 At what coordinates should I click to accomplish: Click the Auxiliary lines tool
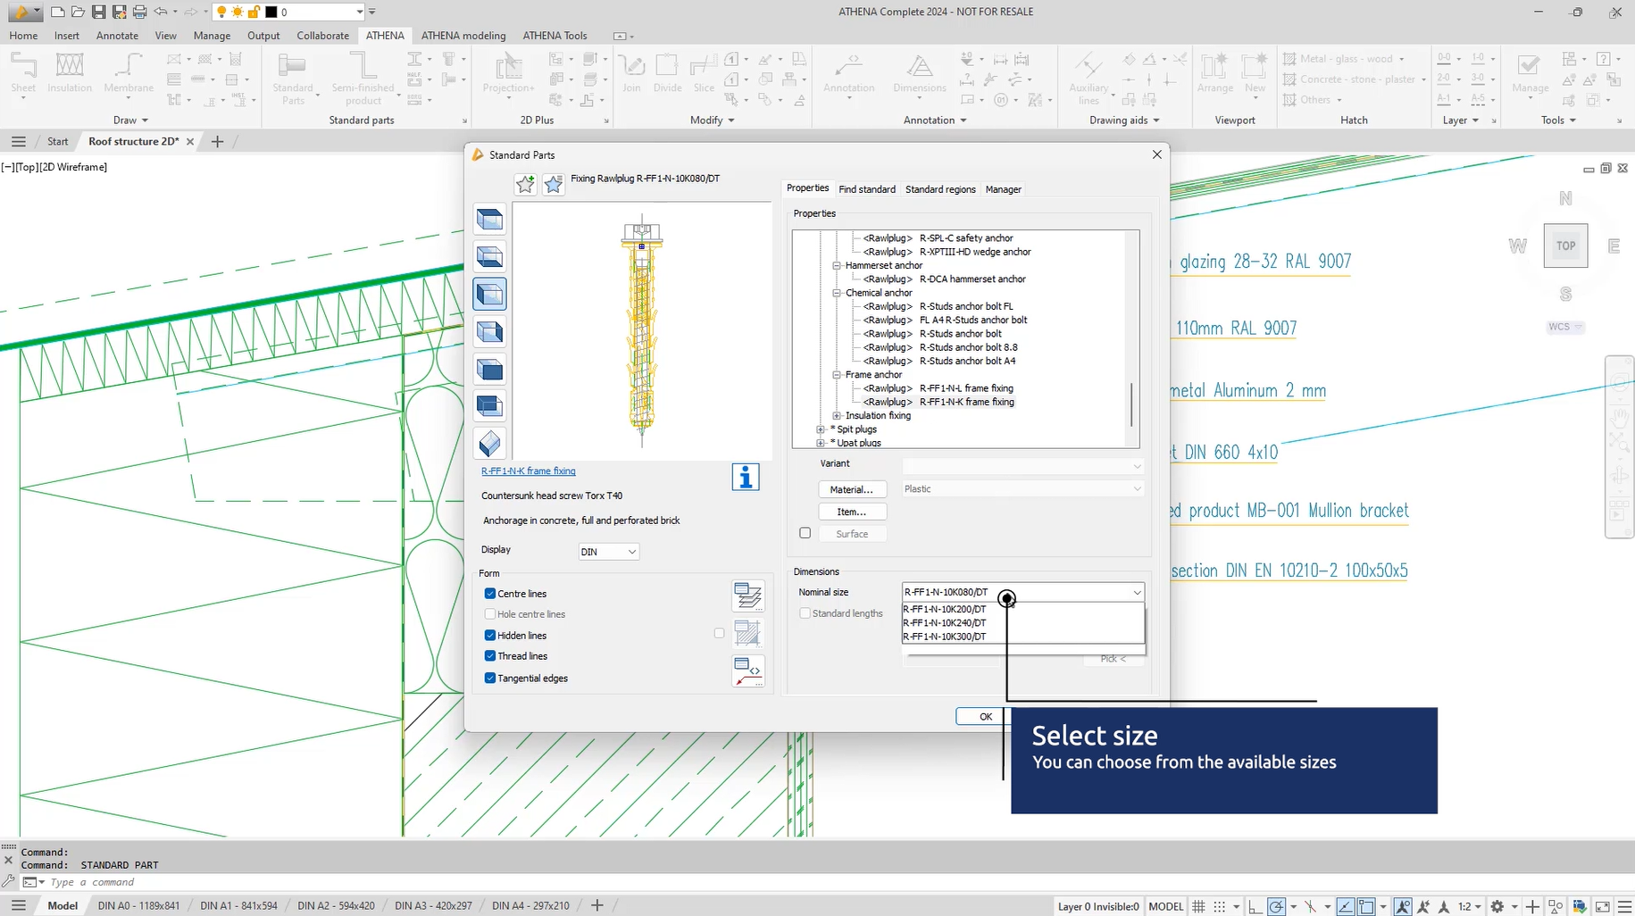point(1089,79)
